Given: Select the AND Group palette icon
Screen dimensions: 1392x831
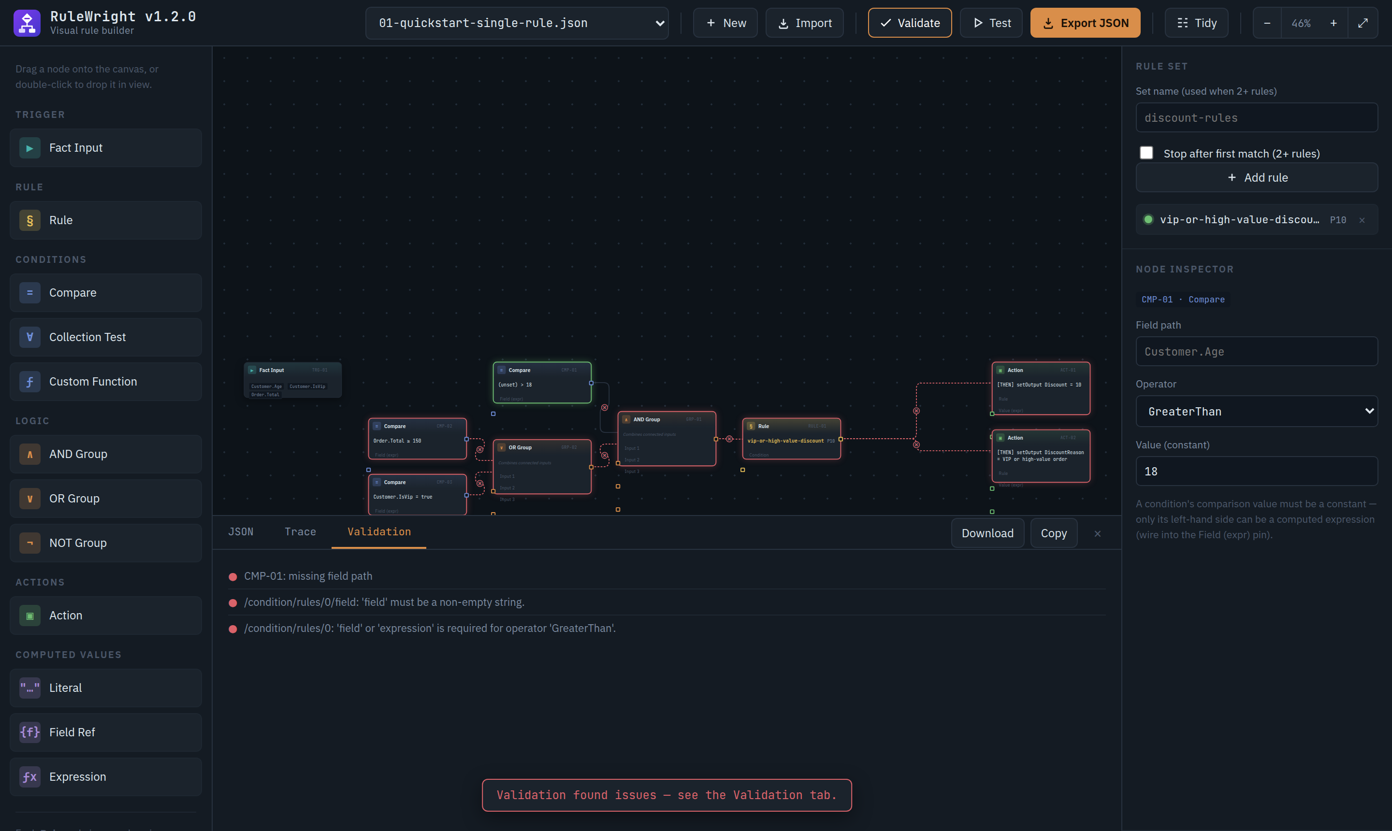Looking at the screenshot, I should (x=29, y=454).
